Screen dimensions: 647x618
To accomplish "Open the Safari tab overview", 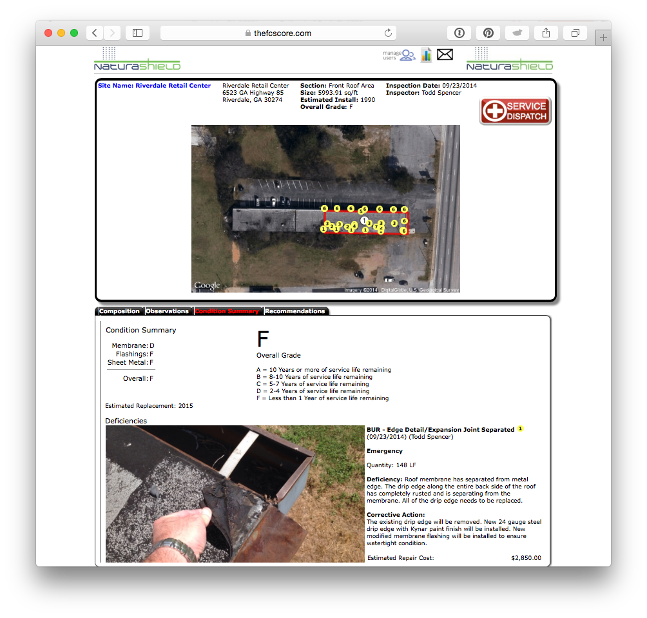I will coord(575,32).
